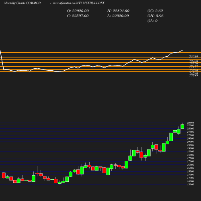
Task: Click the 22000 price axis label
Action: [191, 129]
